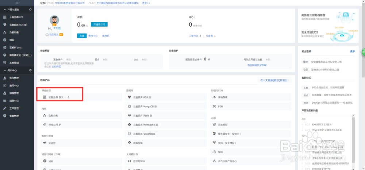365x170 pixels.
Task: Open 先知（安全情报）product
Action: pos(250,143)
